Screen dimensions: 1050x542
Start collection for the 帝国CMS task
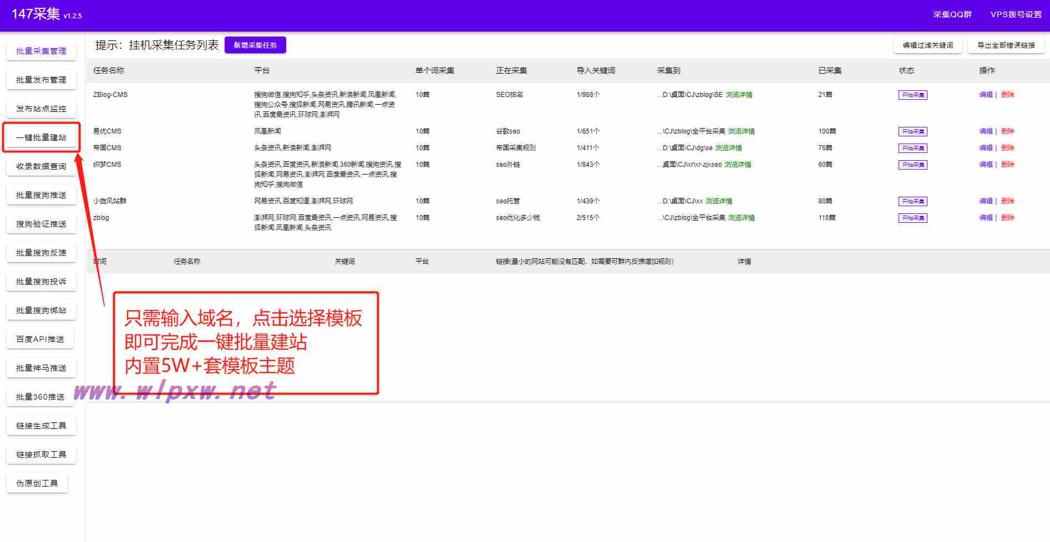(913, 149)
